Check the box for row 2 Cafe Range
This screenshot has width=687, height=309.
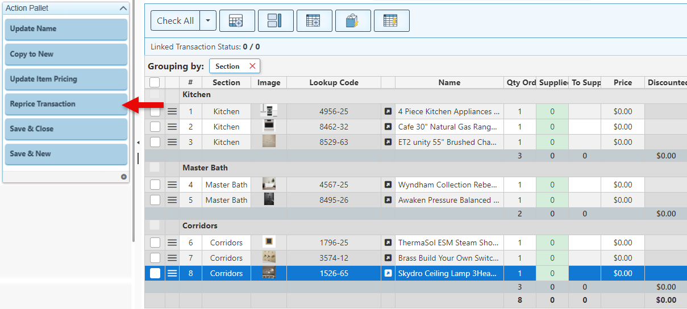155,127
